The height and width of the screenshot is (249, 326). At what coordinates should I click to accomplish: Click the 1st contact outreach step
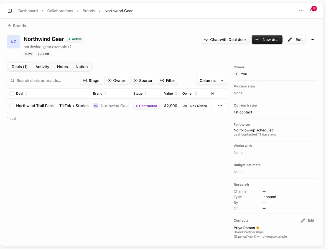tap(243, 112)
